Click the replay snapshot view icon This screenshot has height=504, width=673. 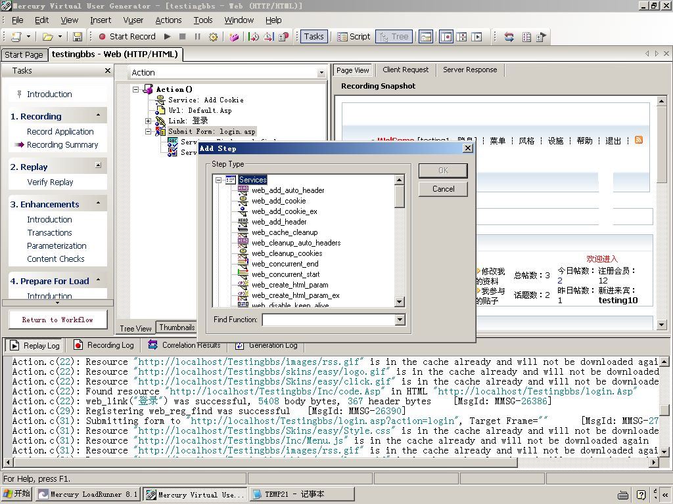coord(476,37)
